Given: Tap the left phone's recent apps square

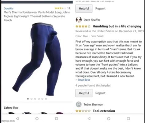Looking at the screenshot, I should [57, 118].
